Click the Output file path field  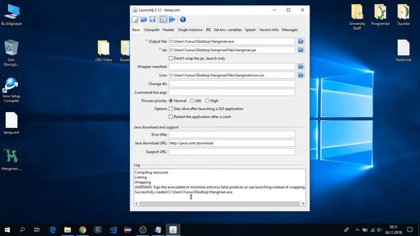tap(232, 41)
